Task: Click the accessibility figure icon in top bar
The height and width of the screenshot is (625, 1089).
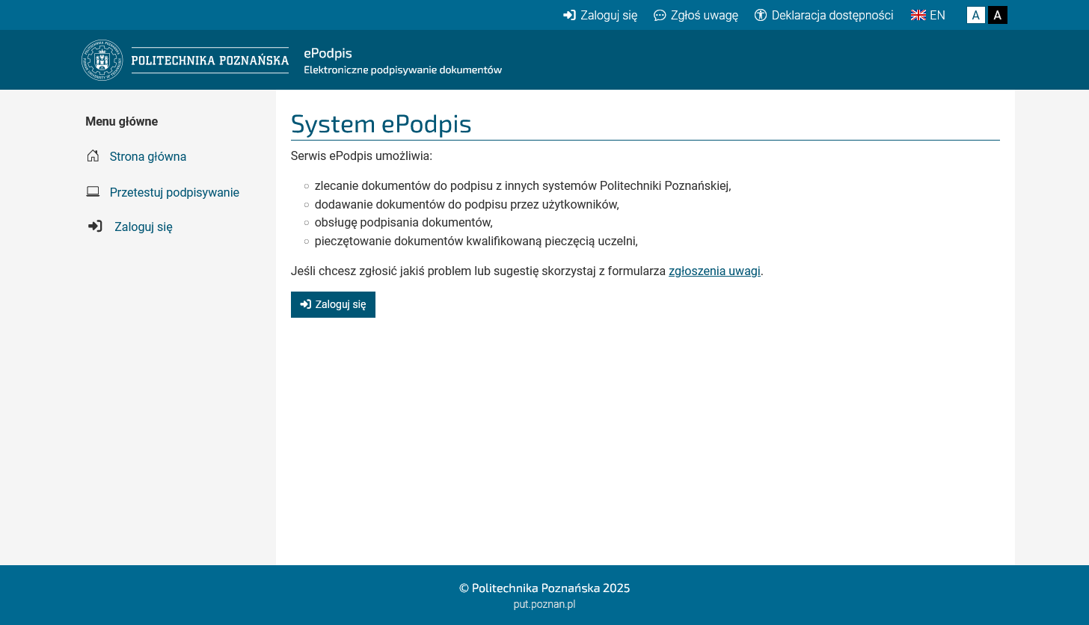Action: pyautogui.click(x=761, y=16)
